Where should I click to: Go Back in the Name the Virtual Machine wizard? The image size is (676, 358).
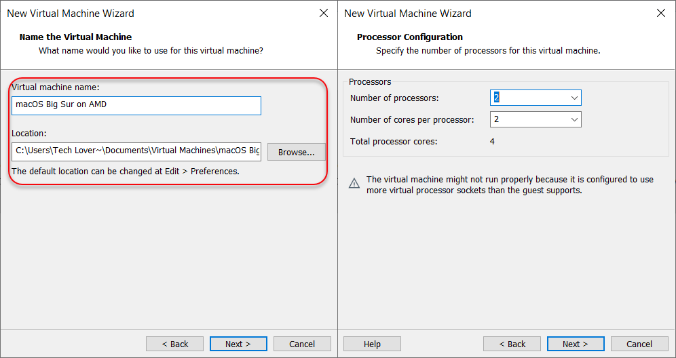(174, 344)
